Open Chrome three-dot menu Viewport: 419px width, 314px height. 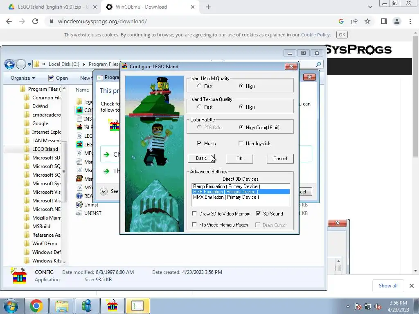410,21
